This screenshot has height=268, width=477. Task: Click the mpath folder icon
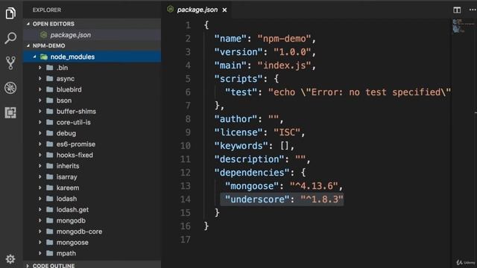50,253
